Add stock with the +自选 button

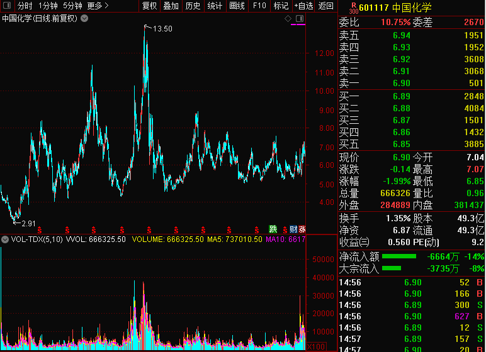303,6
